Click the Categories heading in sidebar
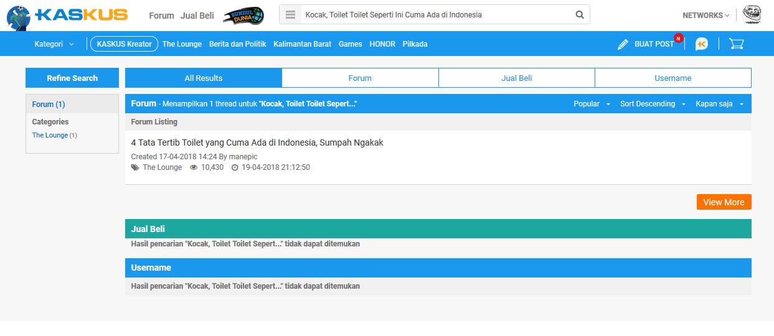This screenshot has width=774, height=336. 50,122
